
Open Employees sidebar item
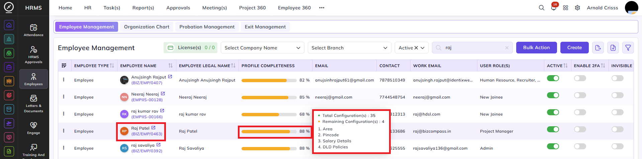pos(33,79)
